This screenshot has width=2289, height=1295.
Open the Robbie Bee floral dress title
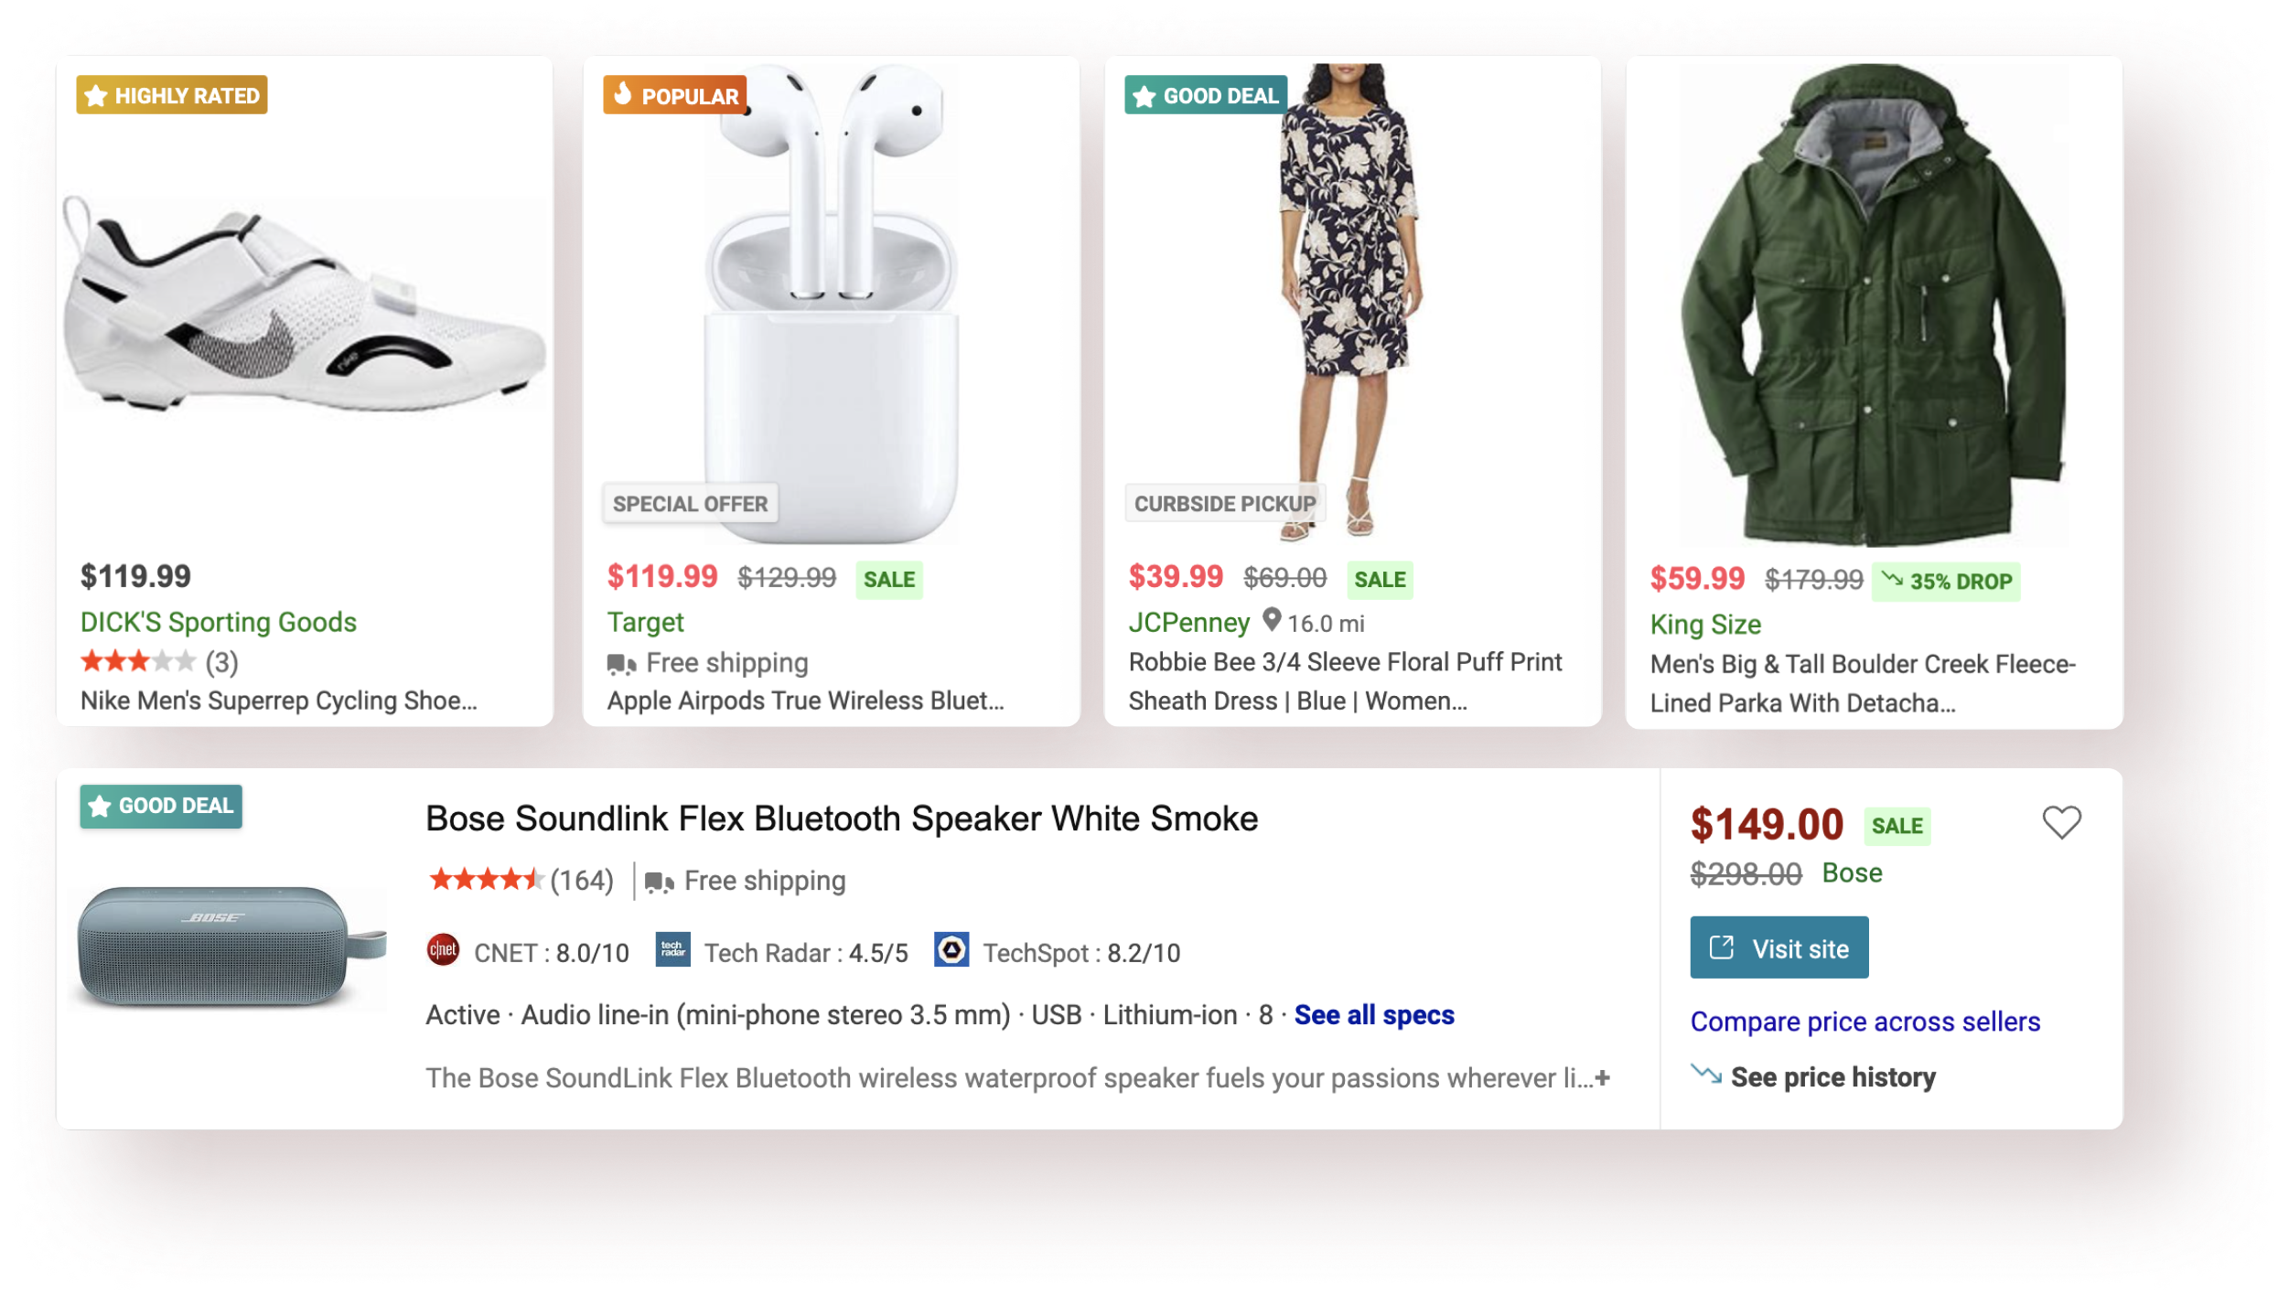1345,681
